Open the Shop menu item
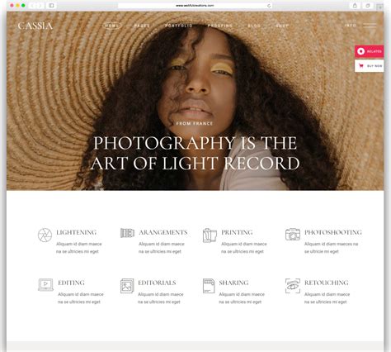Image resolution: width=391 pixels, height=352 pixels. point(282,26)
